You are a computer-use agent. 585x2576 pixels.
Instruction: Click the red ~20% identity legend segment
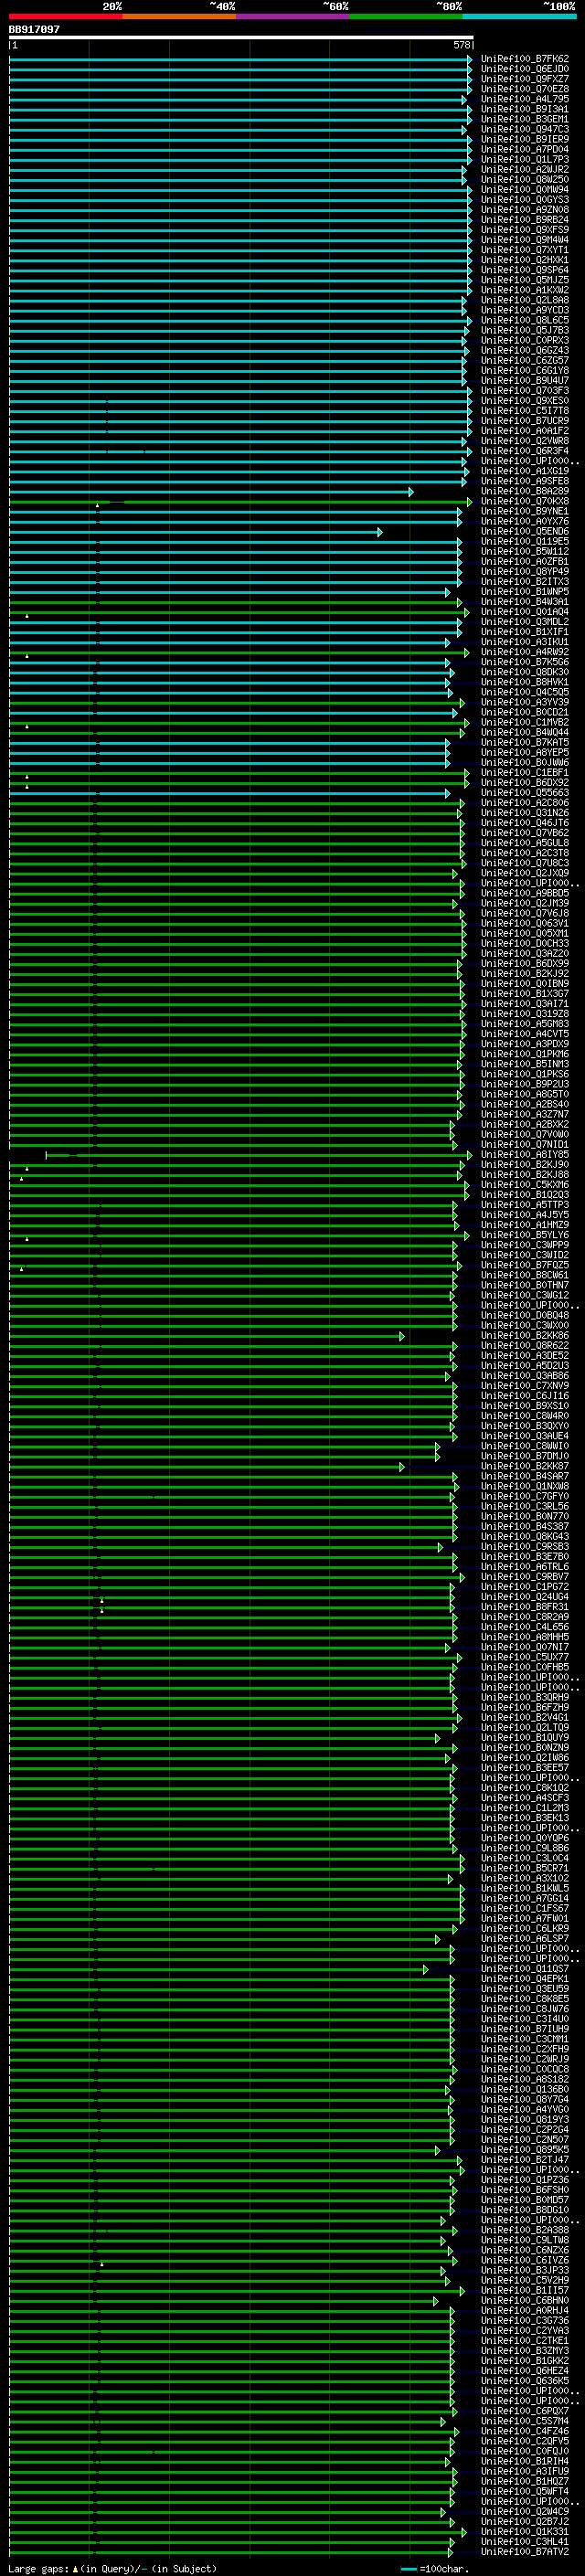[x=65, y=17]
